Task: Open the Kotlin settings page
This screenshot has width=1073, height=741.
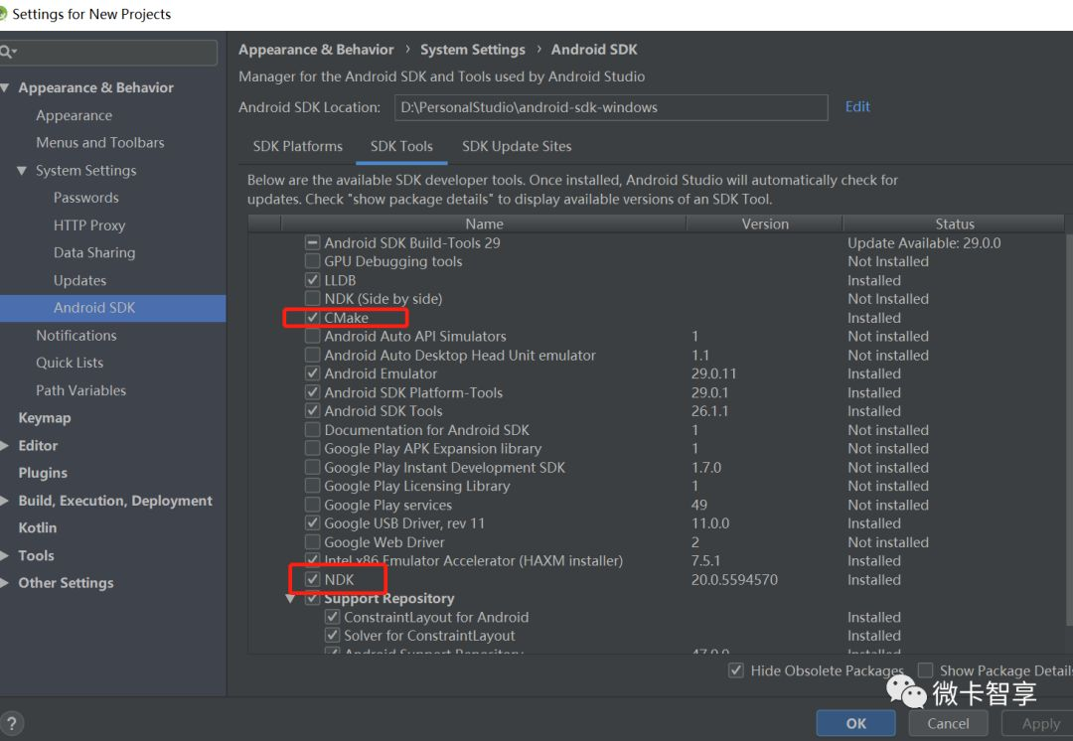Action: pyautogui.click(x=38, y=527)
